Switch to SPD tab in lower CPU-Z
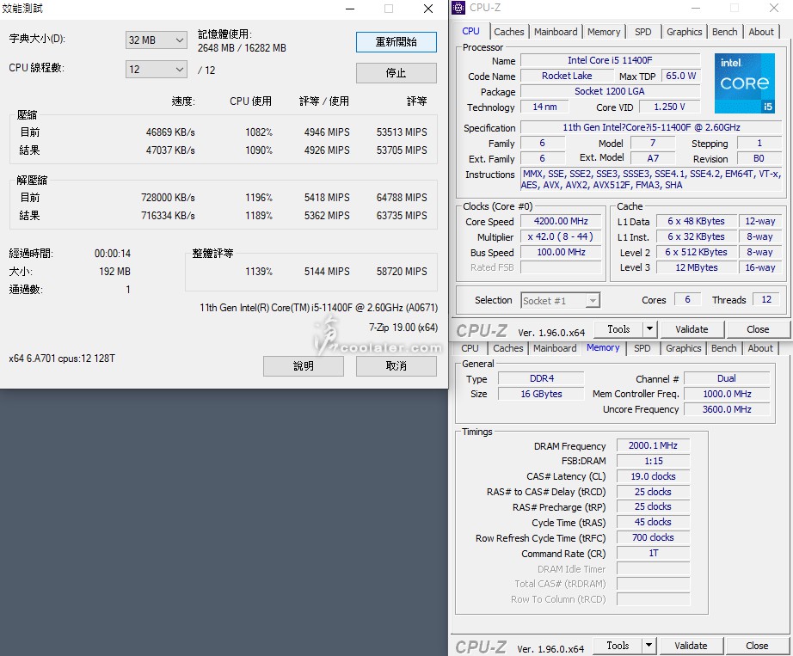The height and width of the screenshot is (656, 793). coord(642,348)
